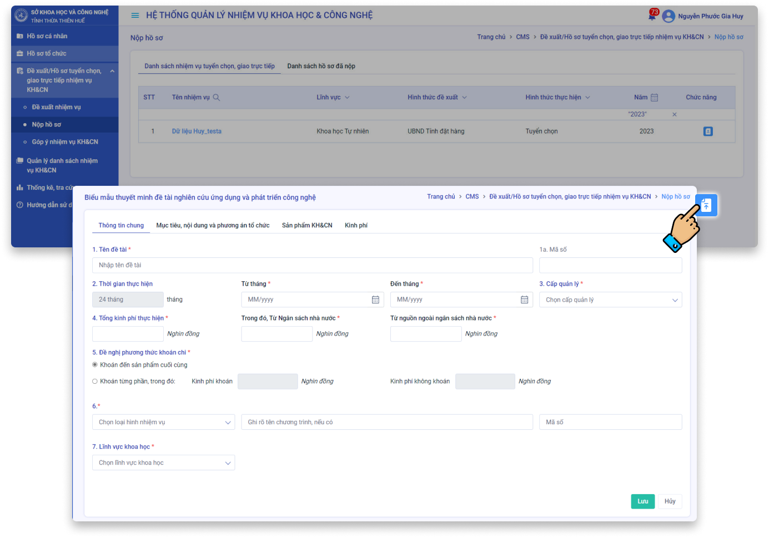Click Tuyển chọn cell in task row
The image size is (769, 538).
point(541,131)
